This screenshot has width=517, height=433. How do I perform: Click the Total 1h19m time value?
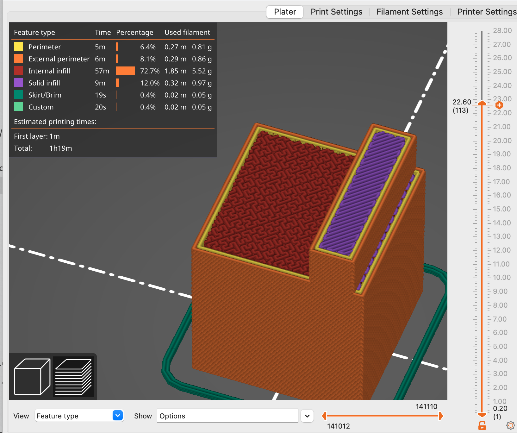(x=60, y=148)
